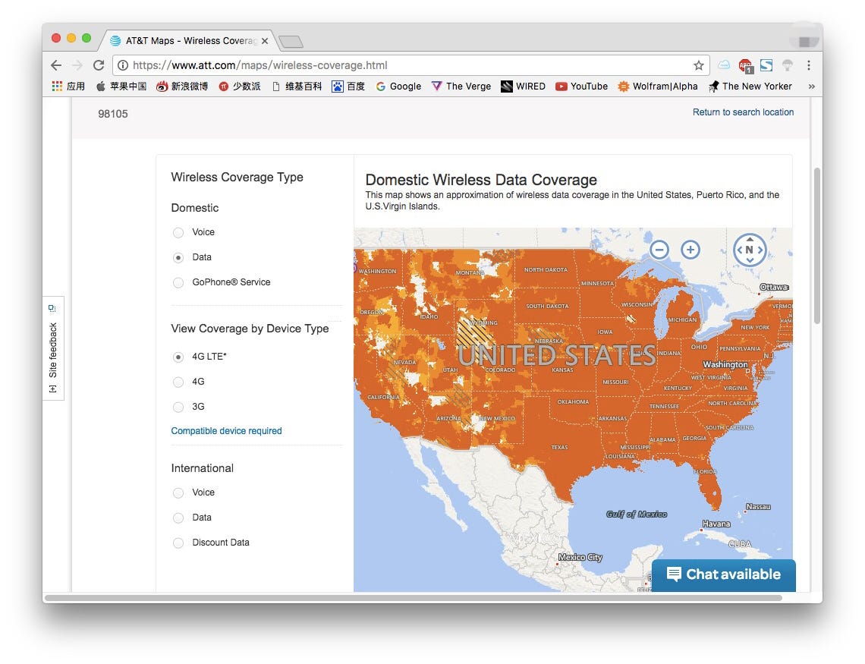Viewport: 865px width, 664px height.
Task: Pan map north using compass up arrow
Action: [750, 239]
